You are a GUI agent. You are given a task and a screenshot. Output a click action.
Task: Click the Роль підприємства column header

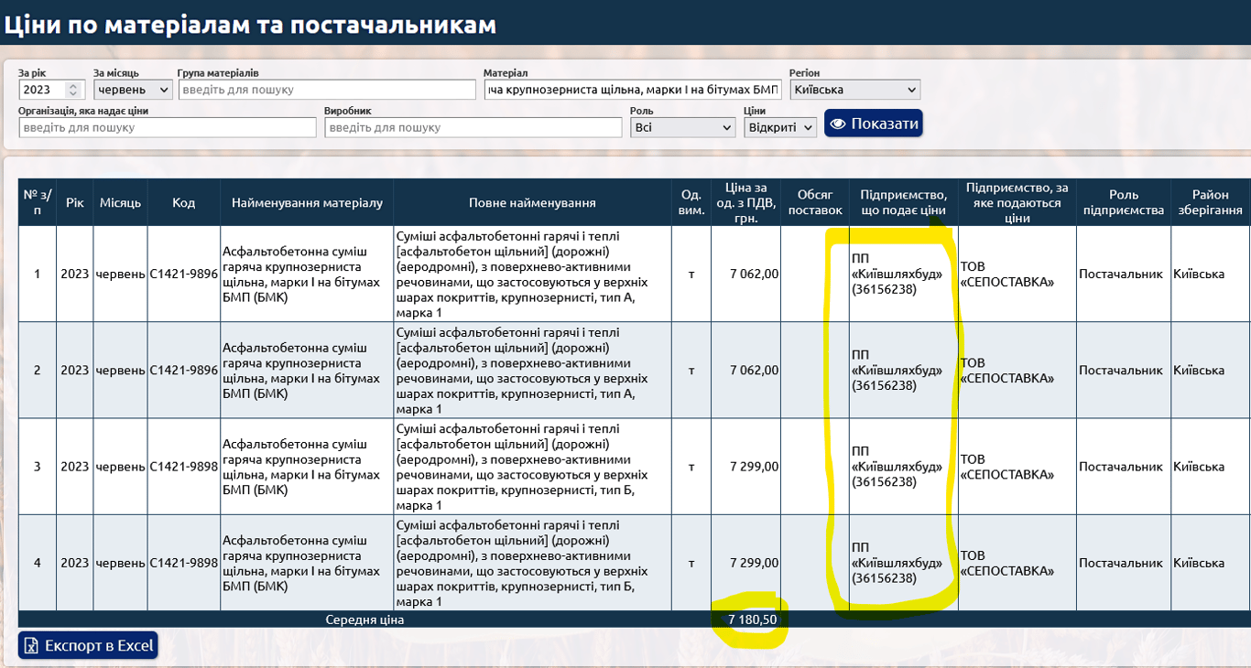tap(1123, 202)
